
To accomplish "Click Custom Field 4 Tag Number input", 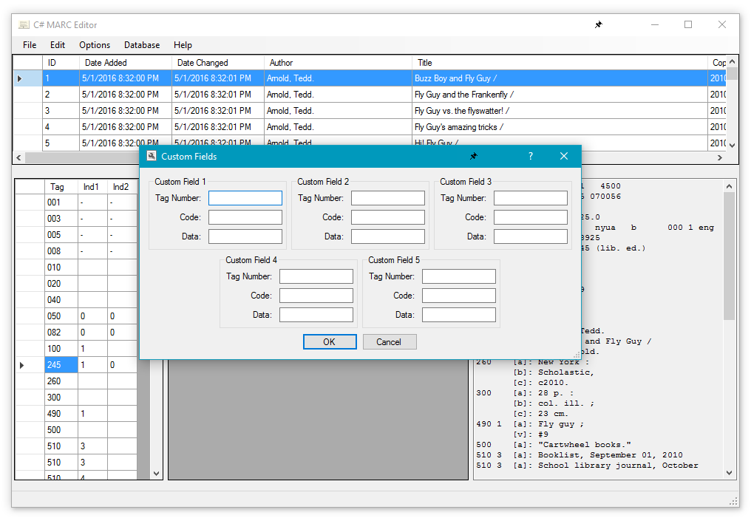I will click(316, 276).
